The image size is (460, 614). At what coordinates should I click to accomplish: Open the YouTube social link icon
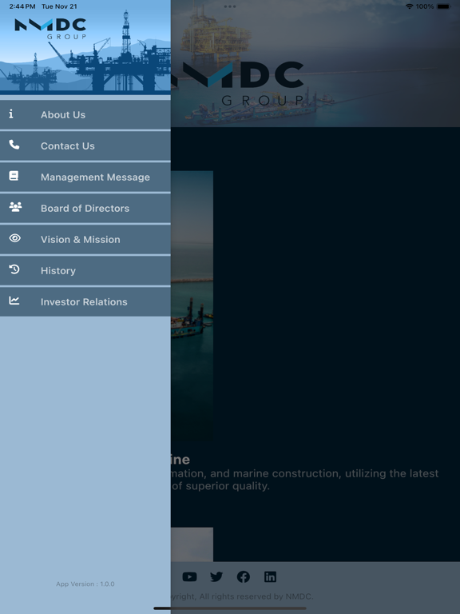pyautogui.click(x=190, y=576)
